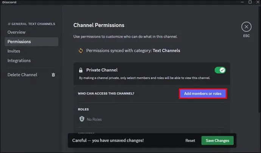The image size is (261, 153).
Task: Maximize the Discord window
Action: pyautogui.click(x=250, y=2)
